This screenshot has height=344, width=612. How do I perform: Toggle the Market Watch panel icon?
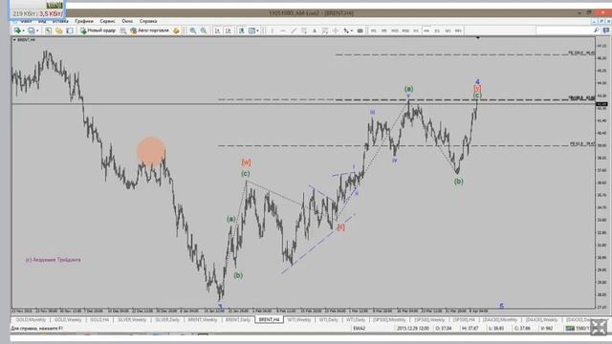48,31
